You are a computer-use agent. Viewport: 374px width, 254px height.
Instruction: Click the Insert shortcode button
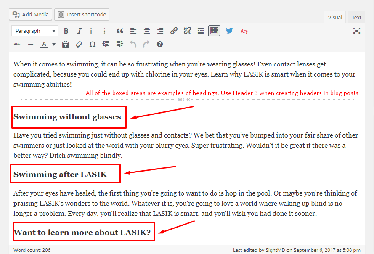[82, 14]
